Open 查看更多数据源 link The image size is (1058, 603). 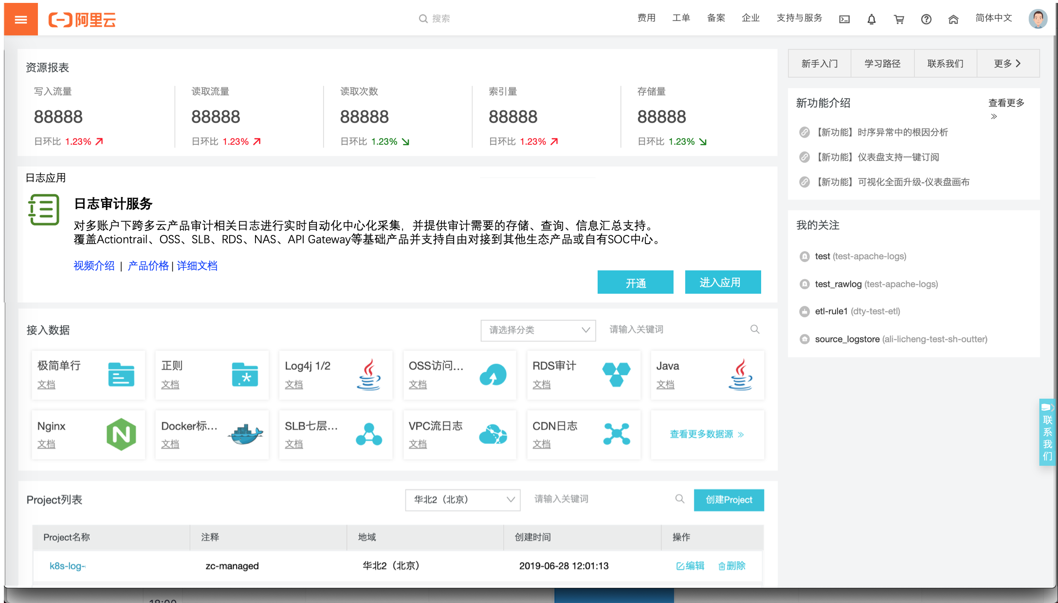click(707, 434)
